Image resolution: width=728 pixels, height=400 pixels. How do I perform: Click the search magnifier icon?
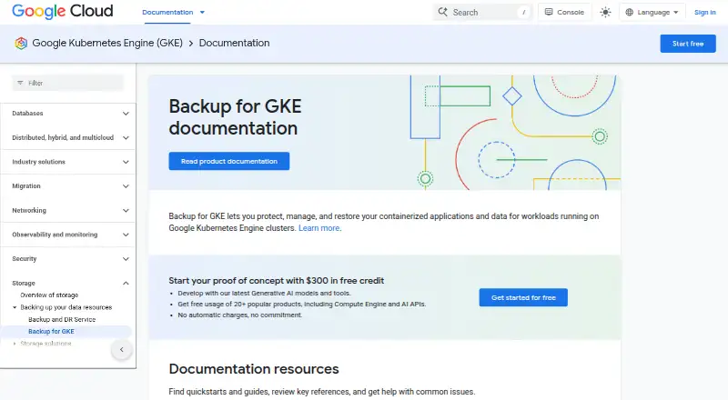[443, 12]
